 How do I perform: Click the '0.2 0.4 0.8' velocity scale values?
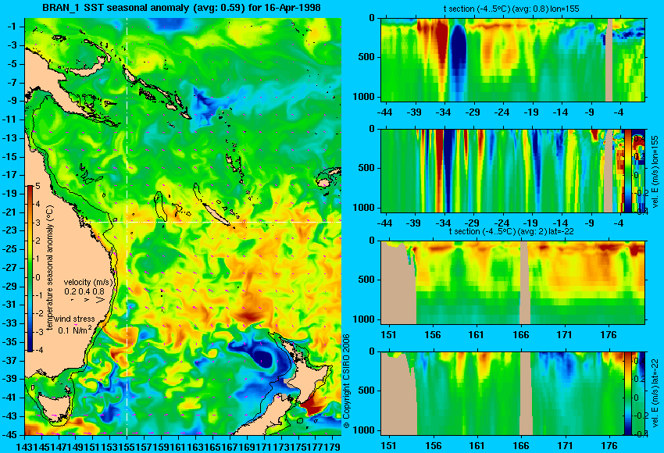pyautogui.click(x=84, y=291)
